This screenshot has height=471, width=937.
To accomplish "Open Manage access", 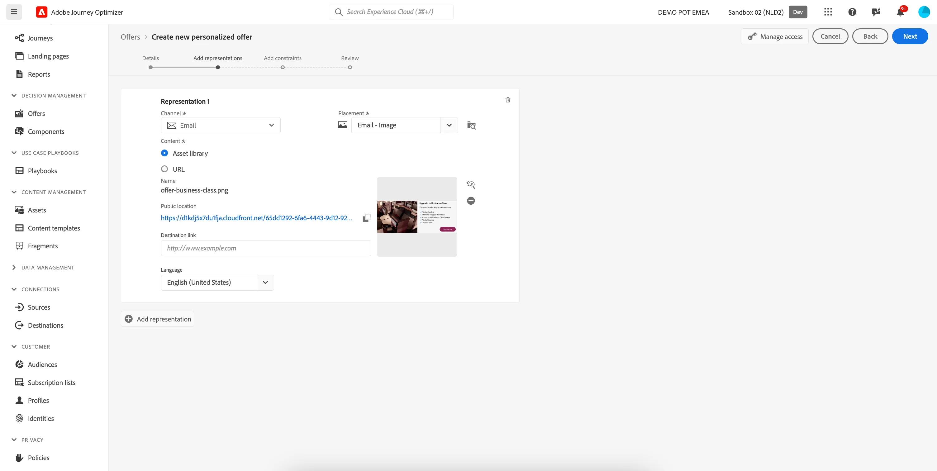I will 774,36.
